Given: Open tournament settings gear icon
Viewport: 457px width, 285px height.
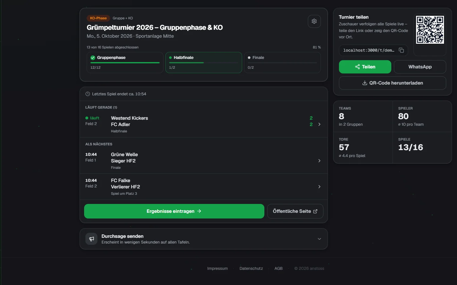Looking at the screenshot, I should click(x=314, y=21).
